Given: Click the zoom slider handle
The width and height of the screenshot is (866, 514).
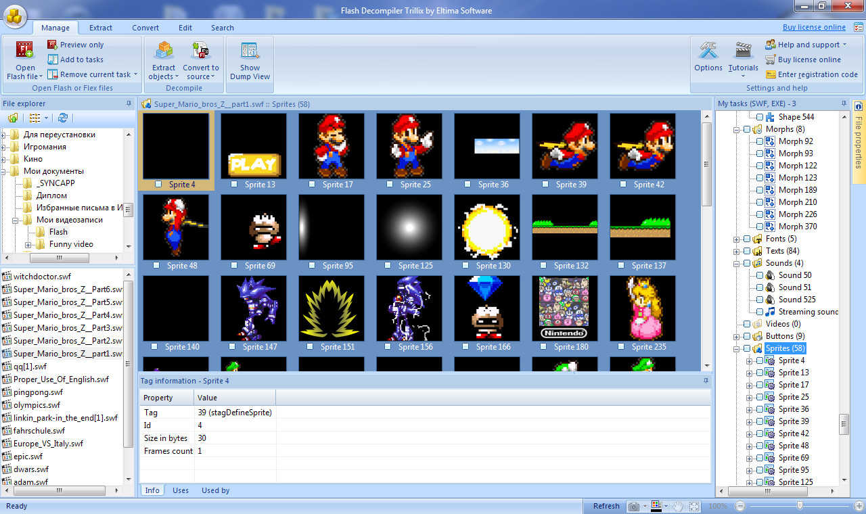Looking at the screenshot, I should click(x=800, y=506).
